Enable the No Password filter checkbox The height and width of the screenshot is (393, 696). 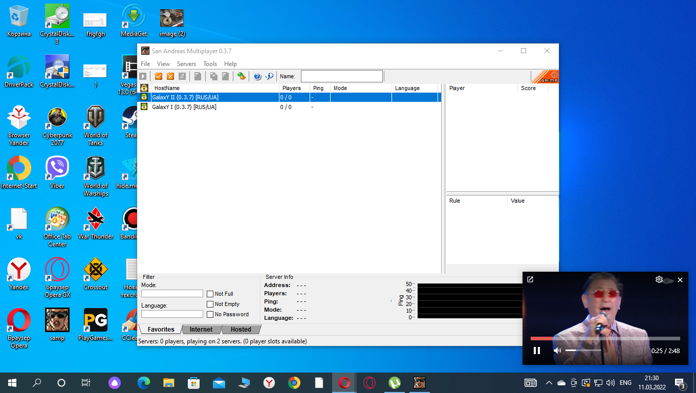point(210,314)
